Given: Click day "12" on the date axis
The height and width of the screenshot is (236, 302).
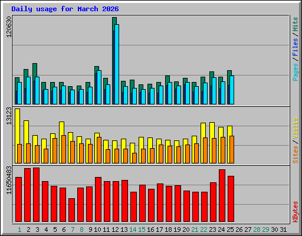Looking at the screenshot, I should click(115, 230).
